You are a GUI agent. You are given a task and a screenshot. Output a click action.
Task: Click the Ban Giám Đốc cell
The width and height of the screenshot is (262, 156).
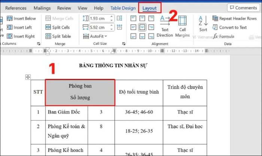(x=67, y=113)
